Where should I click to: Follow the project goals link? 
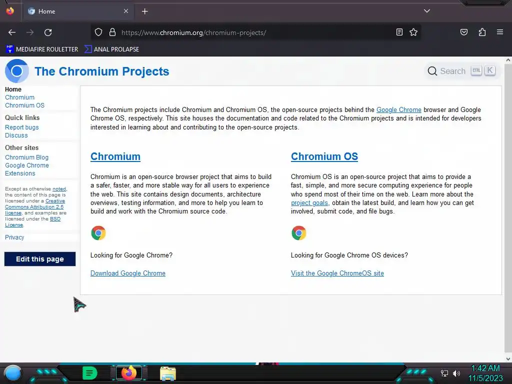pos(309,203)
